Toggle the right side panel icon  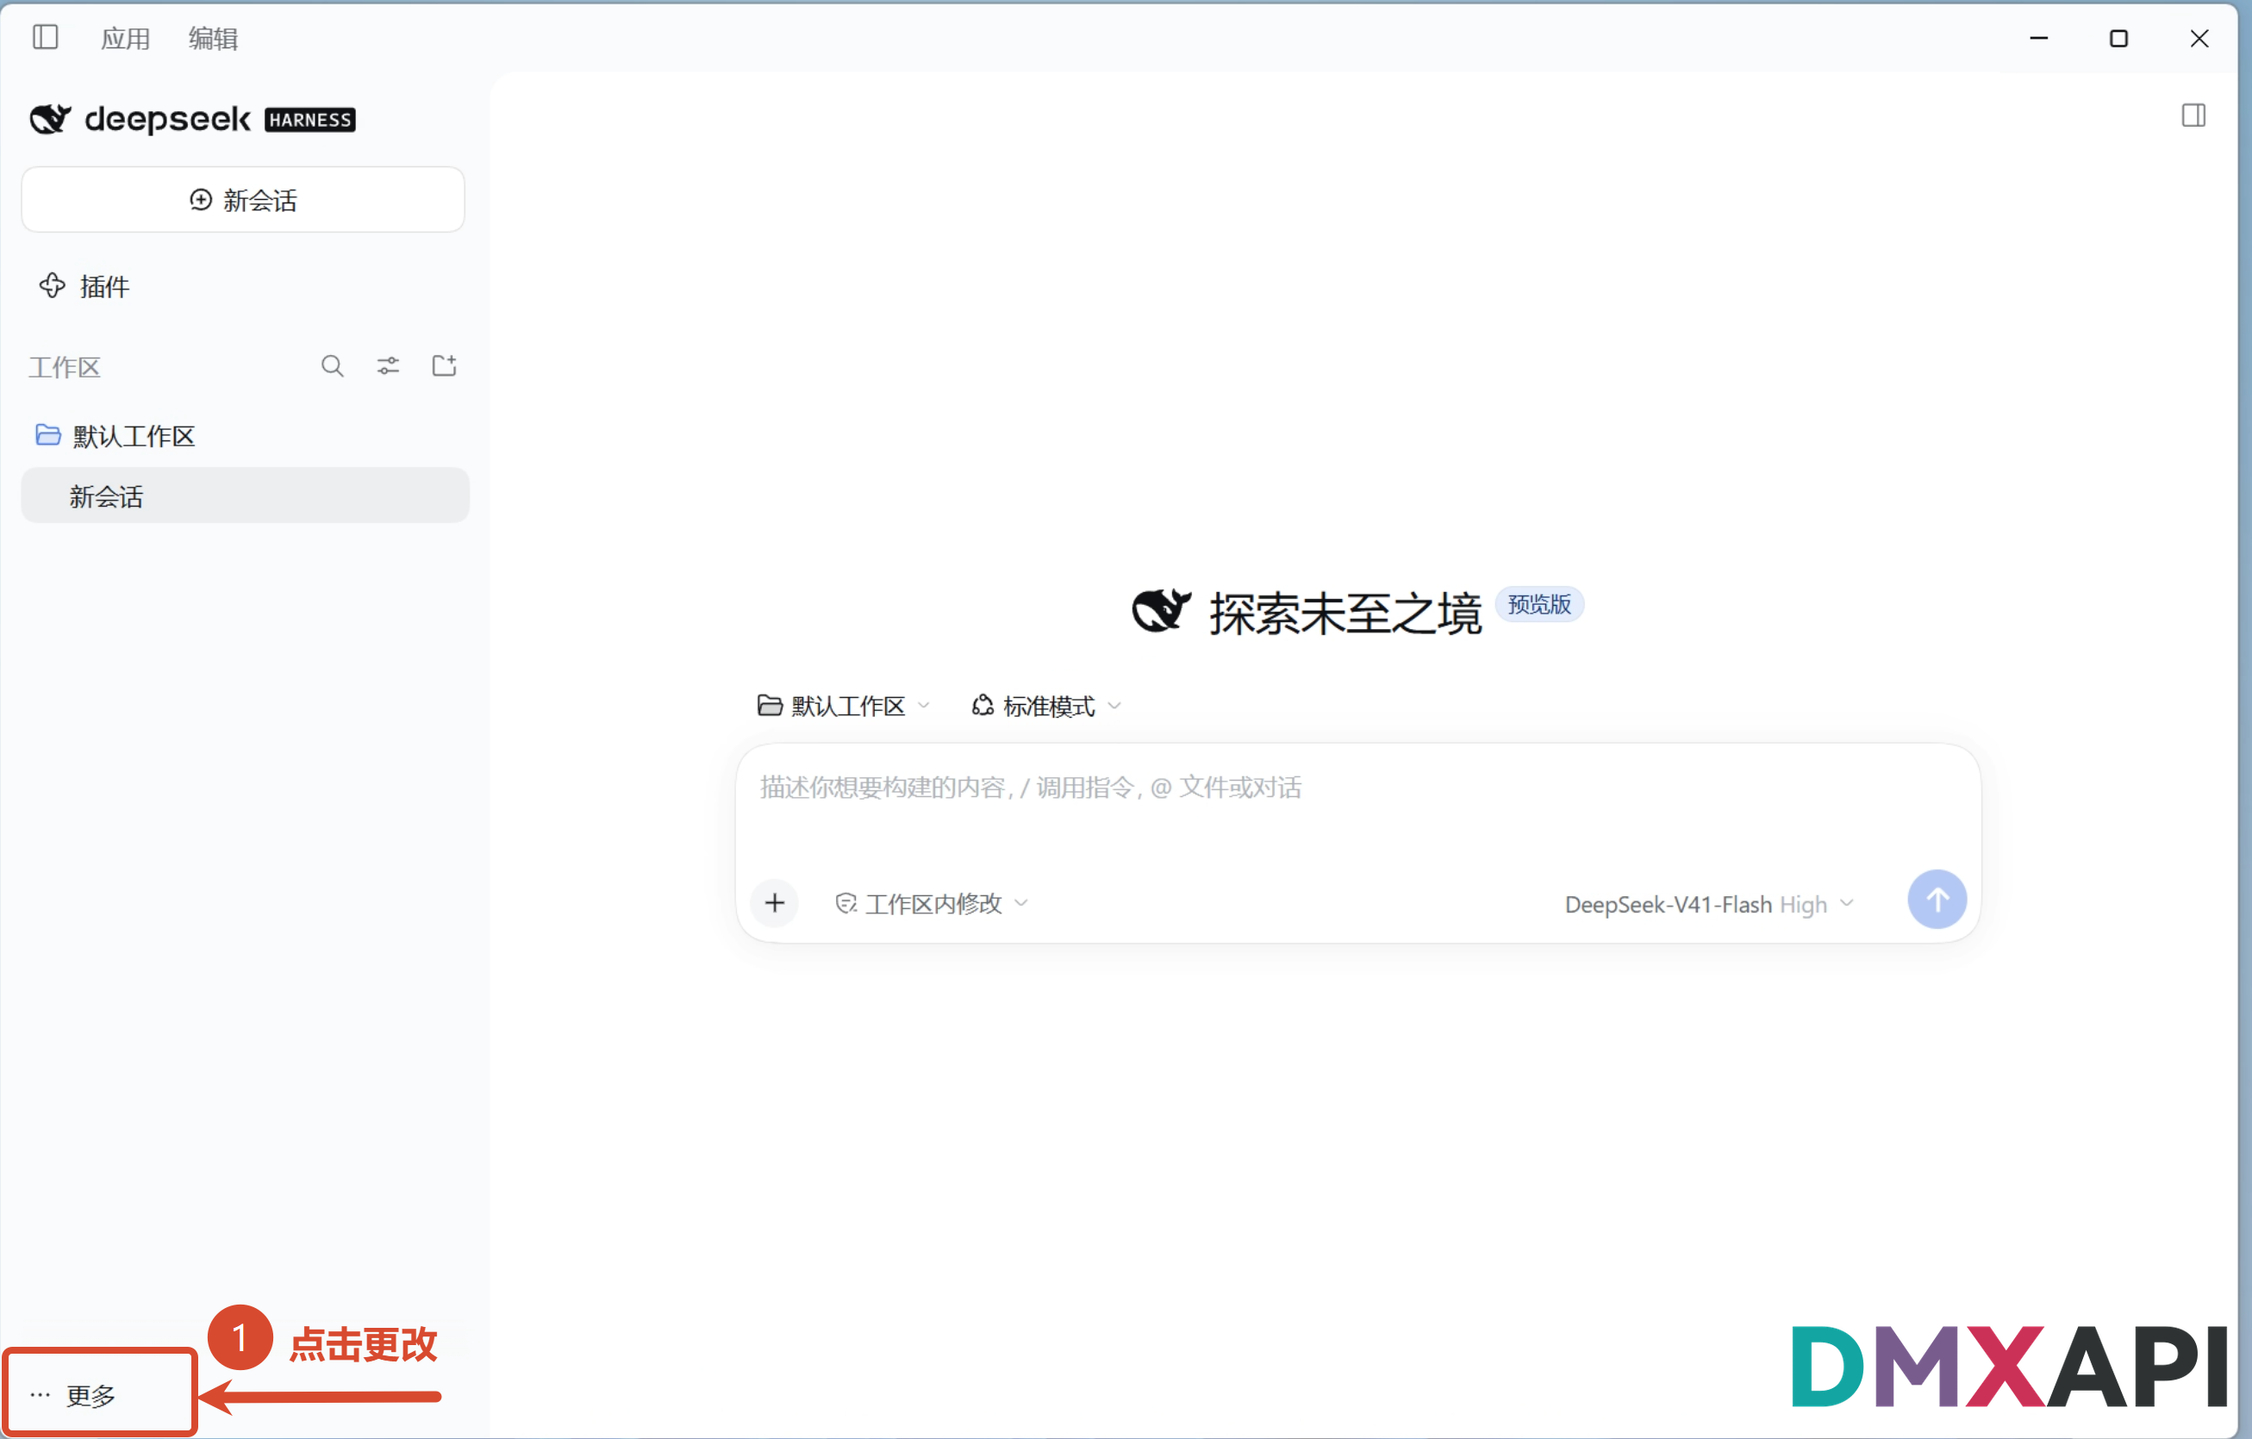point(2193,115)
